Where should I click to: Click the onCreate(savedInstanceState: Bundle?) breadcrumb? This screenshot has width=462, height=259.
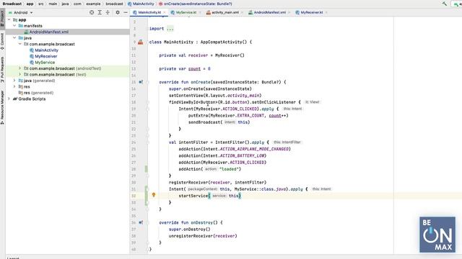tap(196, 4)
